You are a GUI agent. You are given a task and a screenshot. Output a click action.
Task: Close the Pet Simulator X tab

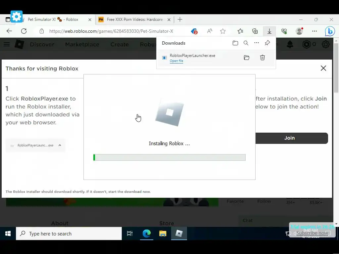tap(90, 20)
